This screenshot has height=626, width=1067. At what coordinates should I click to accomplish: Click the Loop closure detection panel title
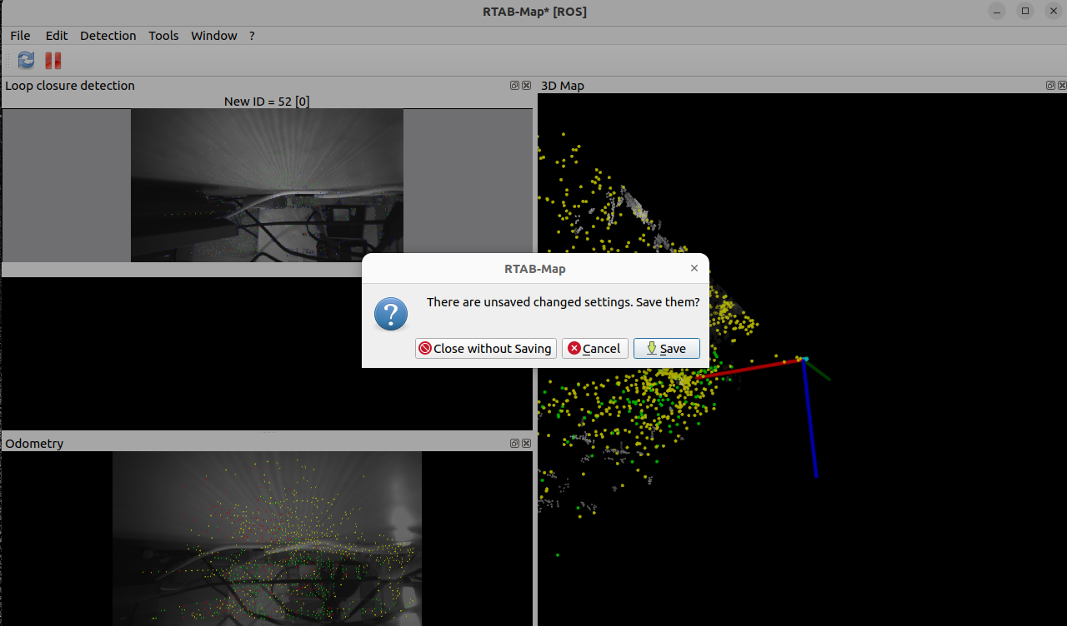coord(70,86)
